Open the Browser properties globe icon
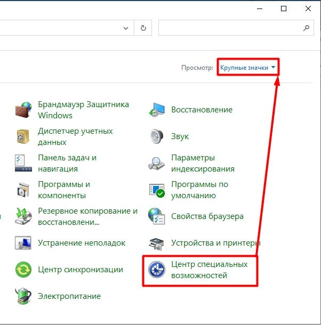 pyautogui.click(x=157, y=216)
